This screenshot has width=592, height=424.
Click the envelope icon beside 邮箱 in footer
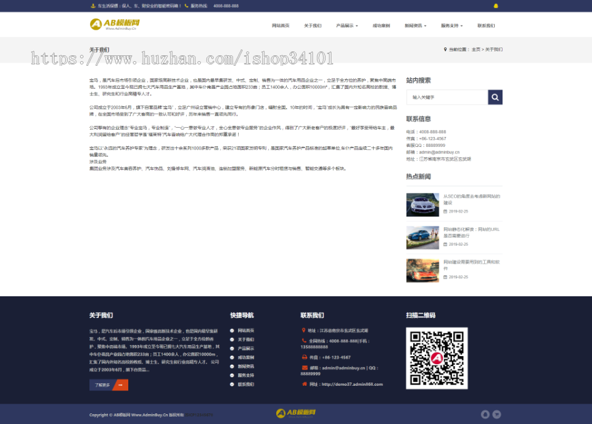[305, 367]
